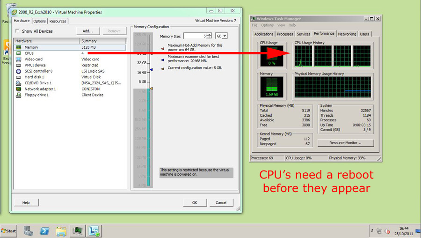
Task: Switch to vSphere Client taskbar icon
Action: coord(94,231)
